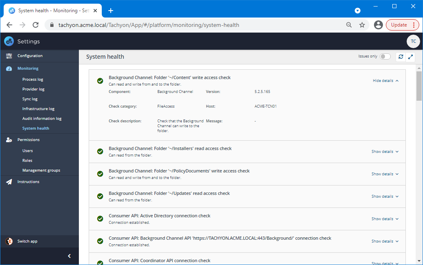Open the browser zoom magnifier icon
The image size is (423, 265).
349,25
